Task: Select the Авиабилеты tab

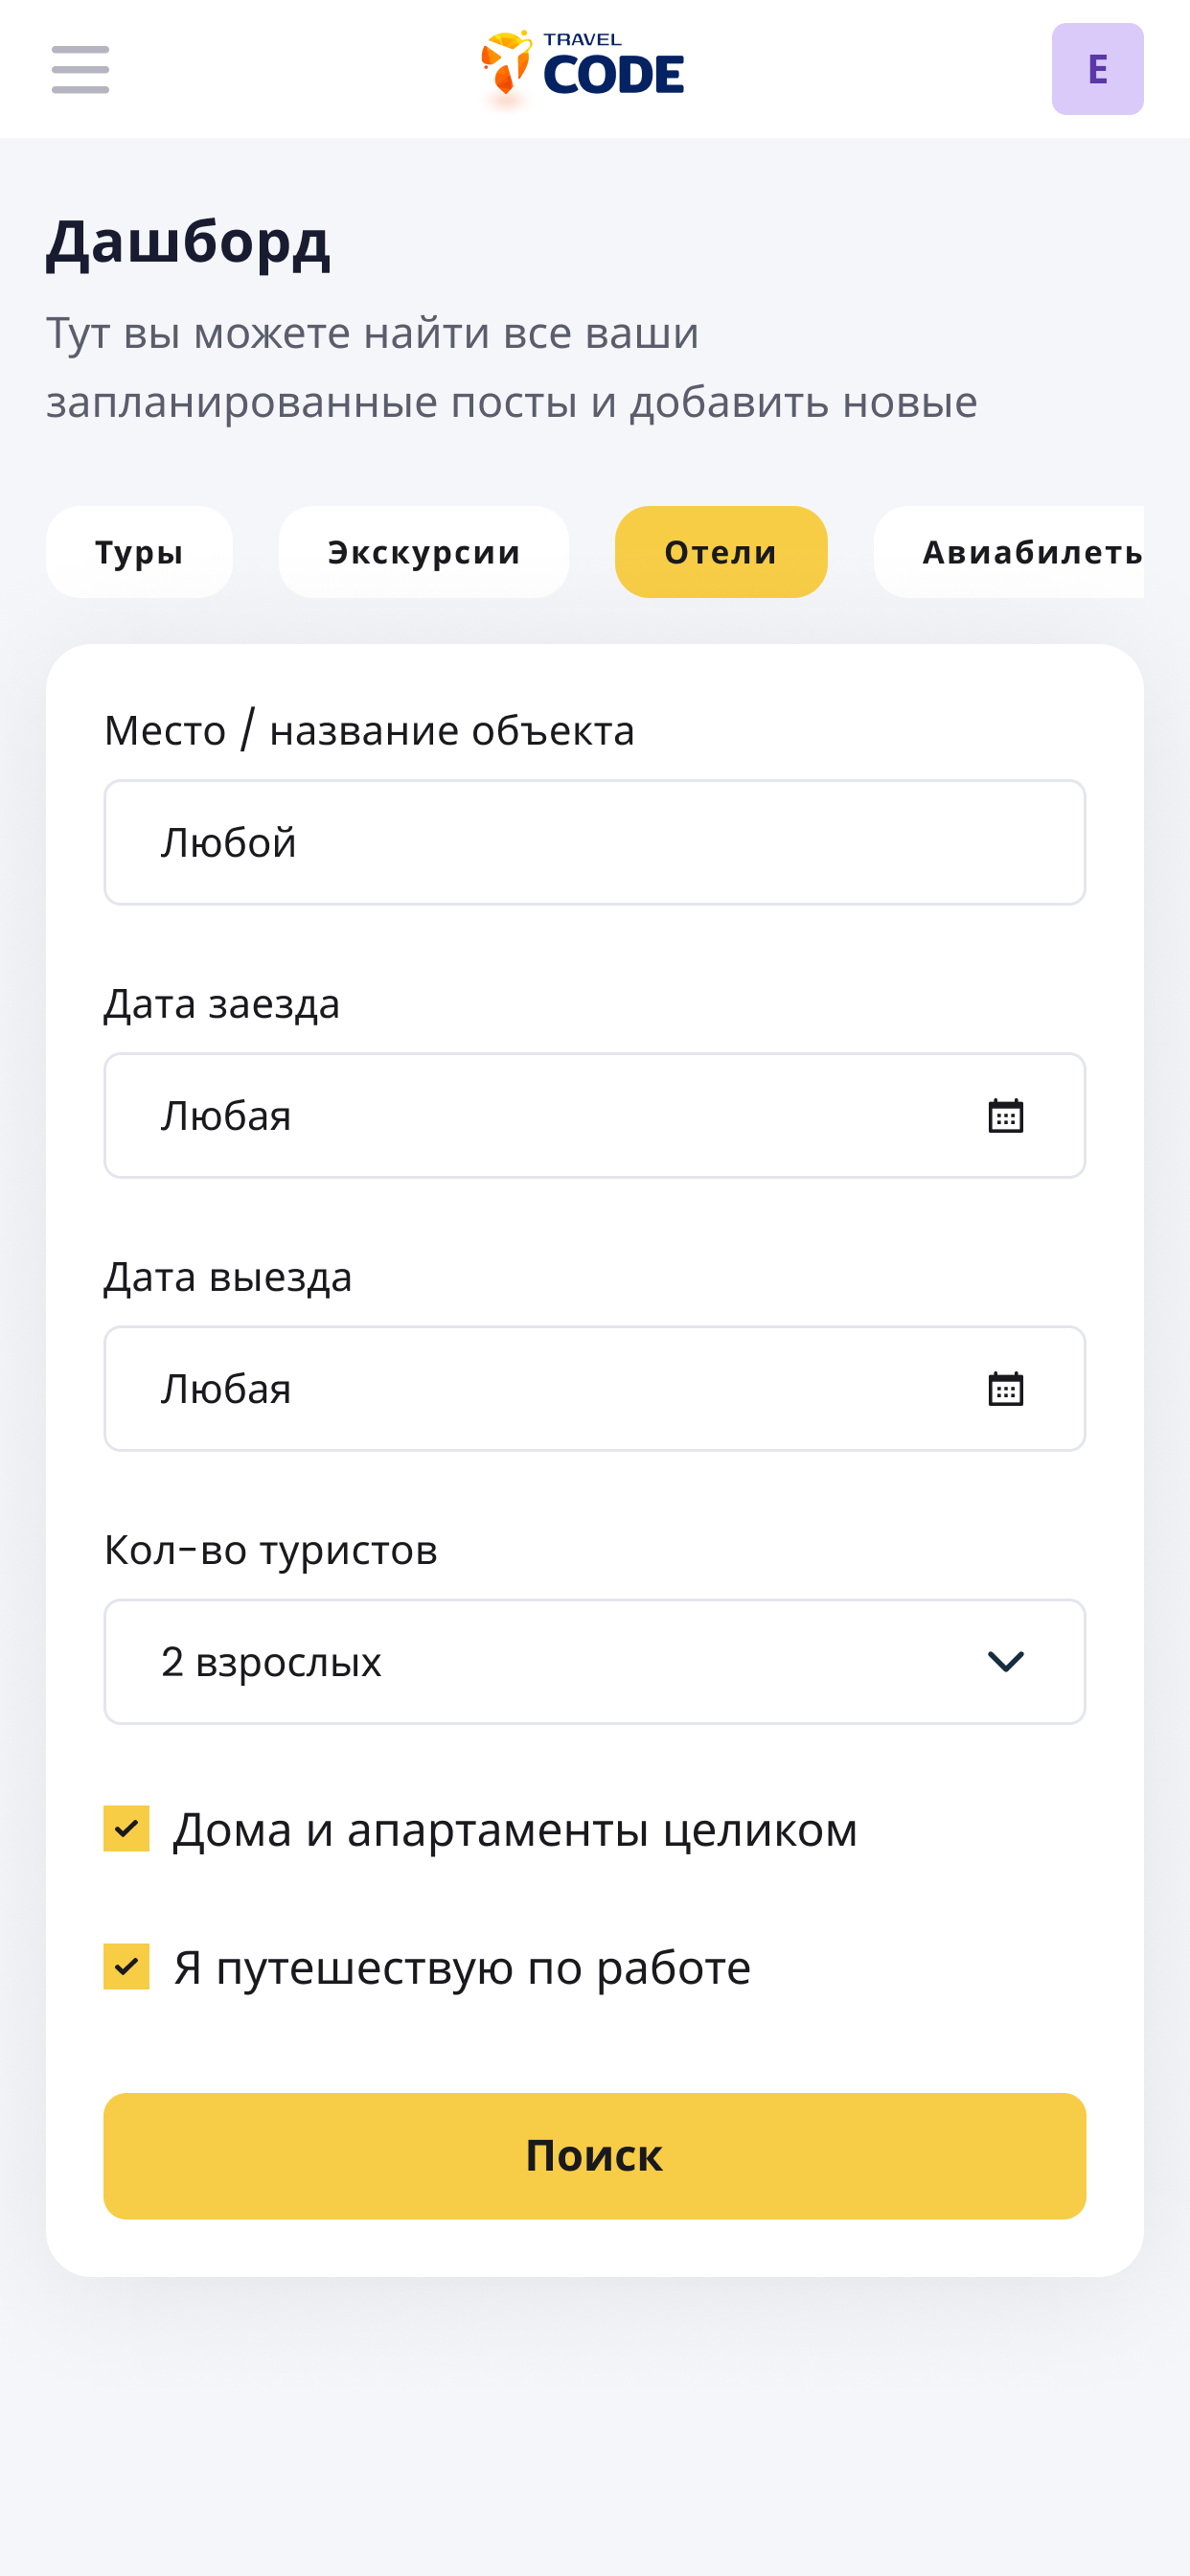Action: (1009, 552)
